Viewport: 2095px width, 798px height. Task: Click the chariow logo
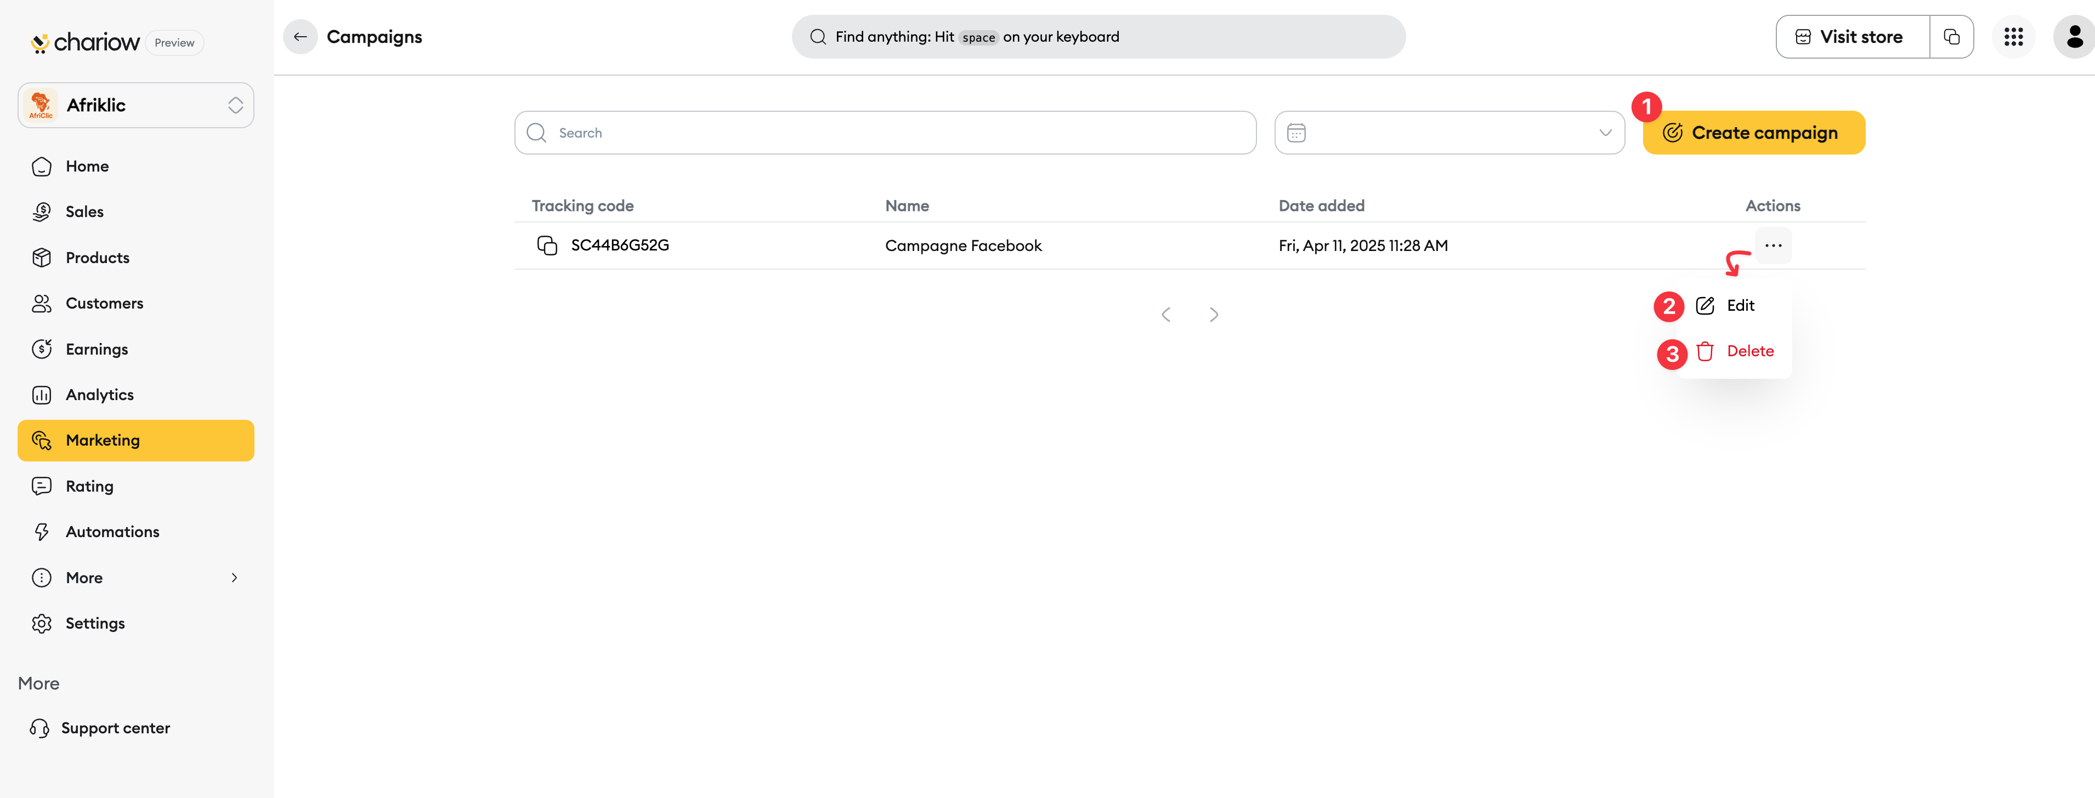point(84,42)
